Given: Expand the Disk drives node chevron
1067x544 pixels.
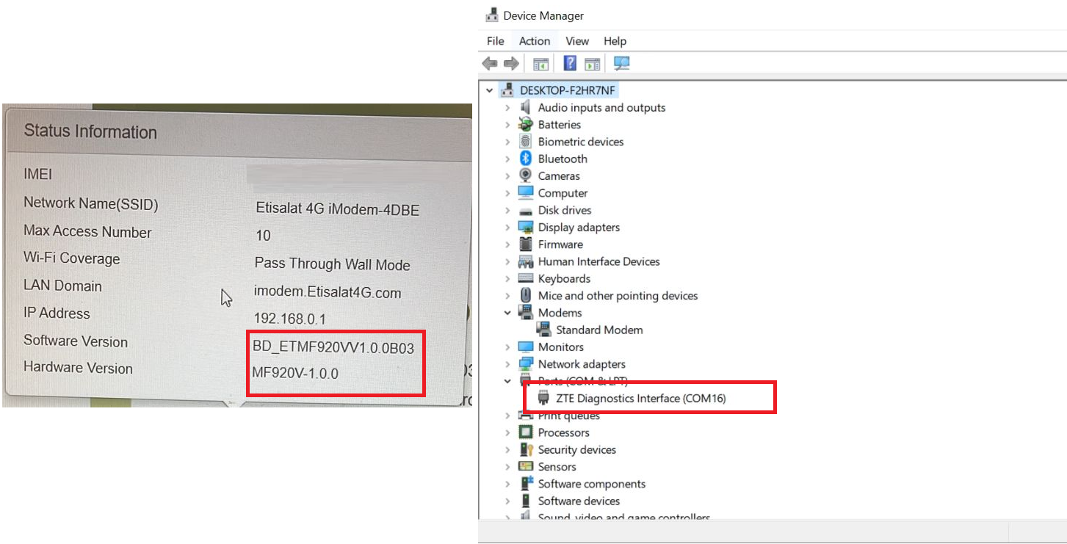Looking at the screenshot, I should tap(507, 210).
